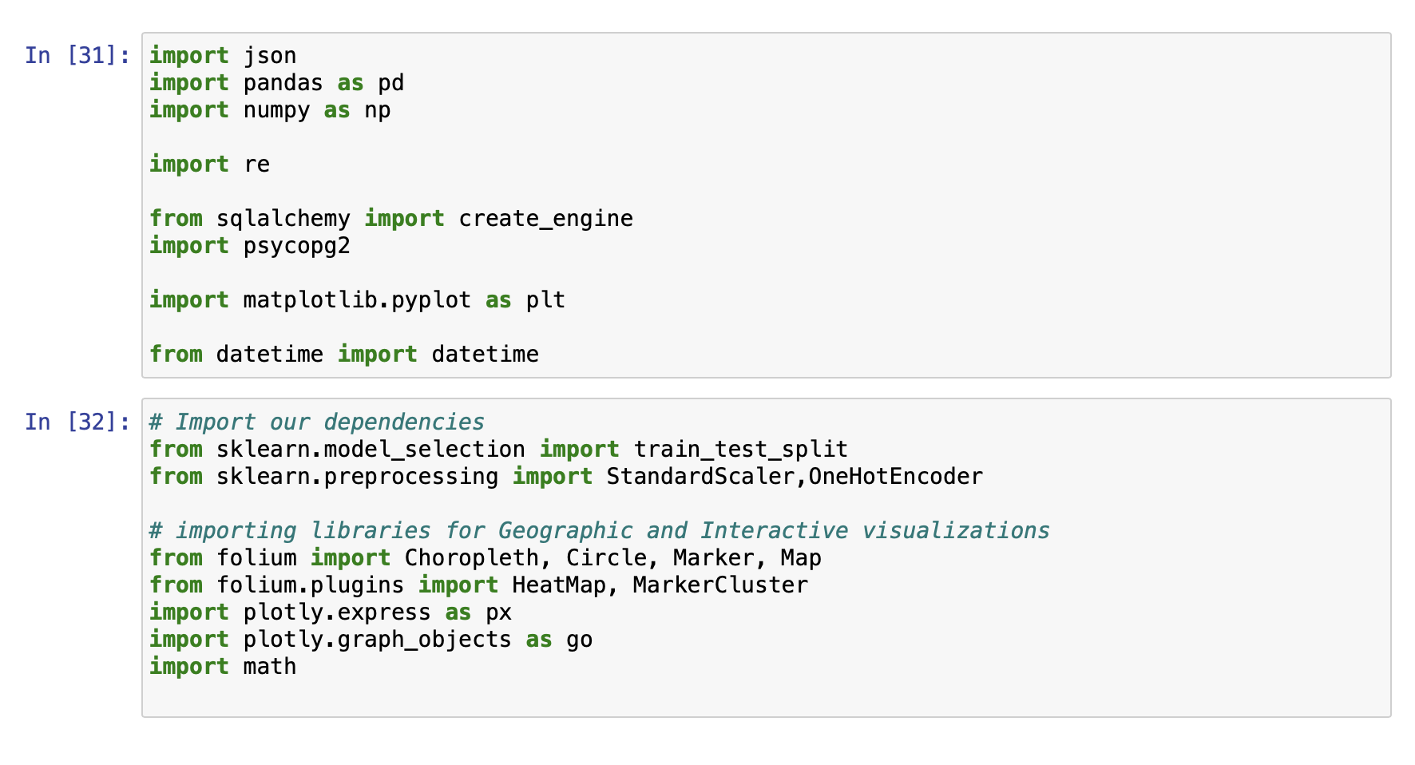This screenshot has width=1415, height=765.
Task: Click the 'import math' line
Action: [x=223, y=666]
